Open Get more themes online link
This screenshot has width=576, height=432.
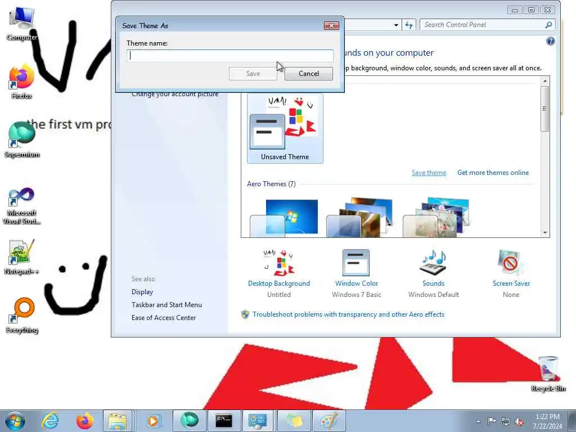pos(493,173)
